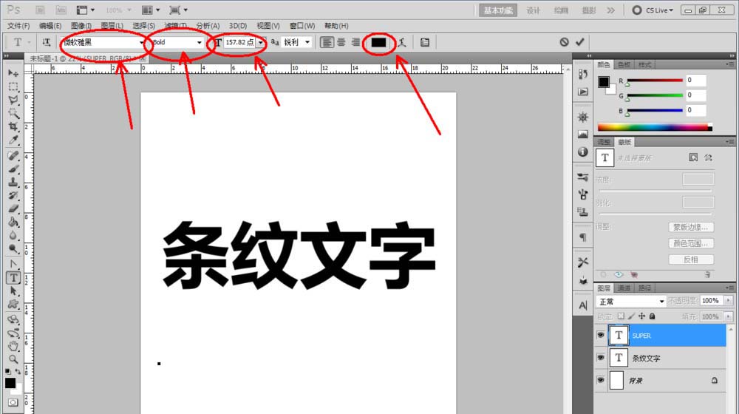Select the Hand tool
Screen dimensions: 739x414
point(13,346)
